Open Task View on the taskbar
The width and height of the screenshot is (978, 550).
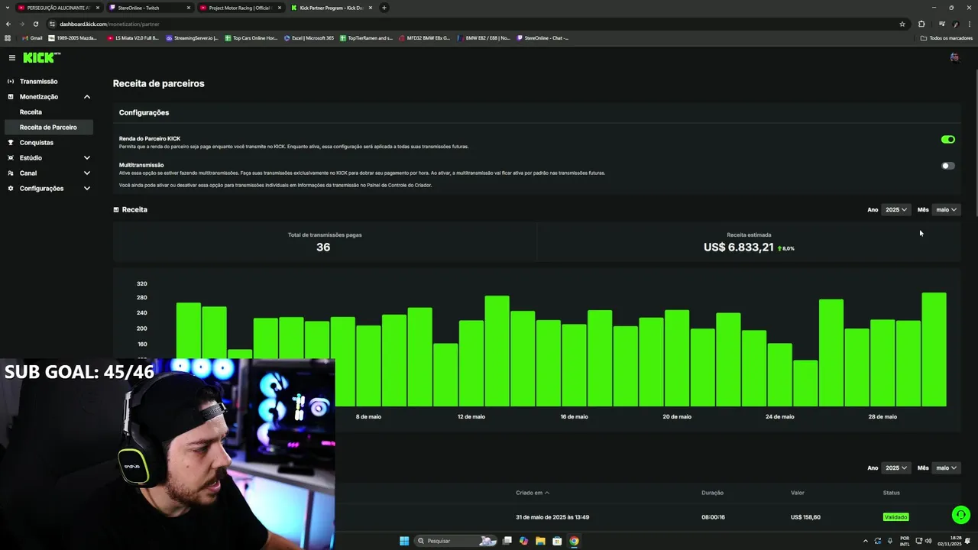[507, 541]
